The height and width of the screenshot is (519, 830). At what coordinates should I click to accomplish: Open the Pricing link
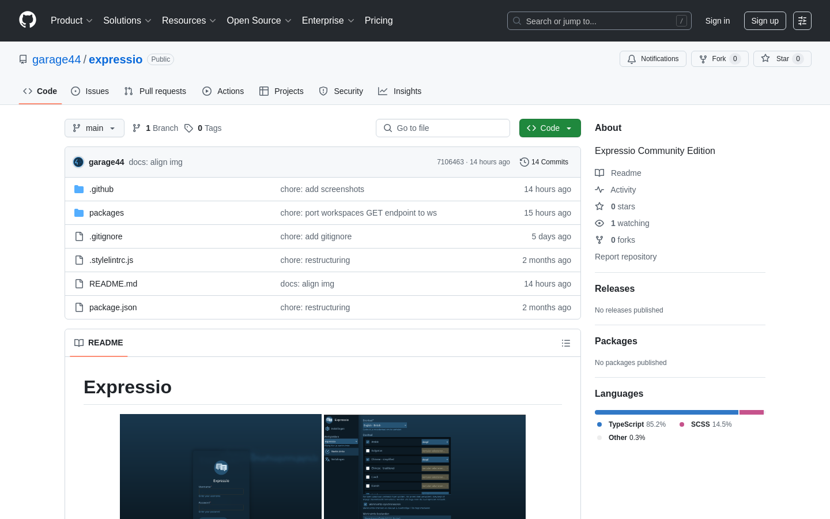379,21
